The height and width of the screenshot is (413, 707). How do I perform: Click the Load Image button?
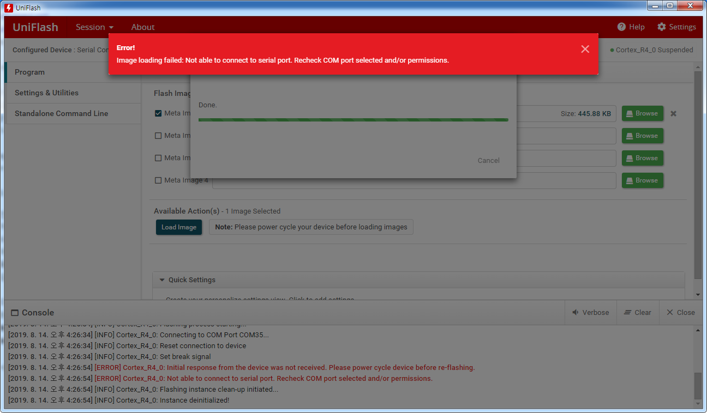[179, 227]
